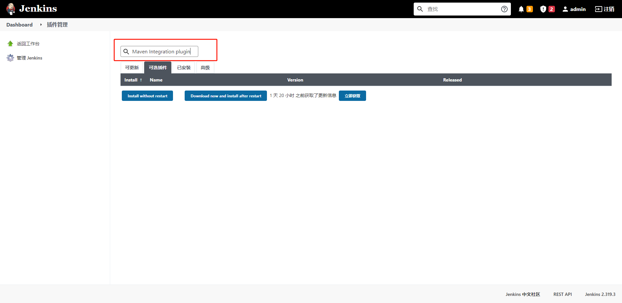Sort by the Version column header

(x=295, y=80)
